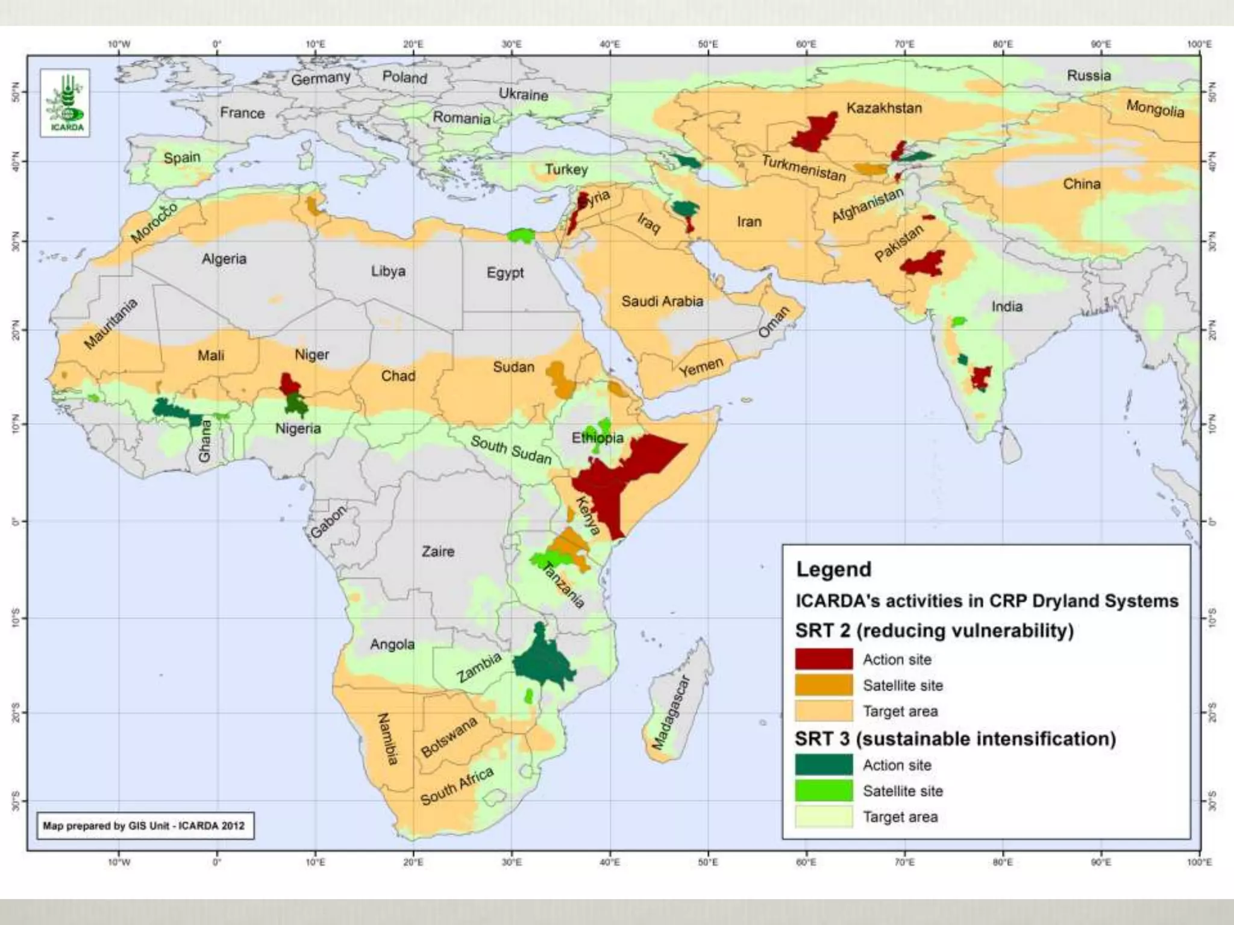Image resolution: width=1234 pixels, height=925 pixels.
Task: Click the Kazakhstan country label
Action: (x=884, y=108)
